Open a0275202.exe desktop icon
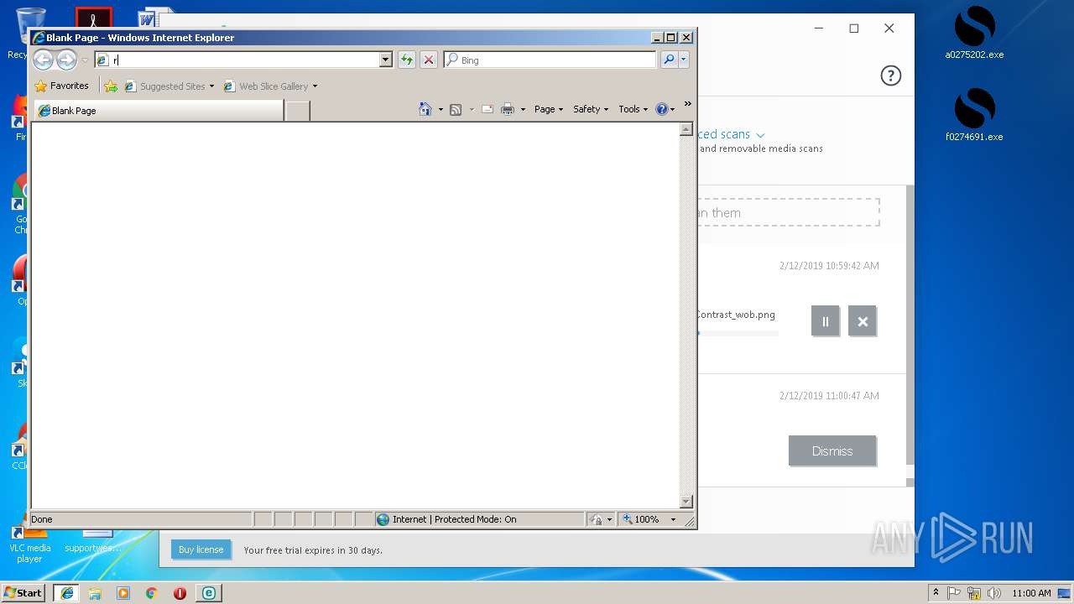 tap(974, 34)
